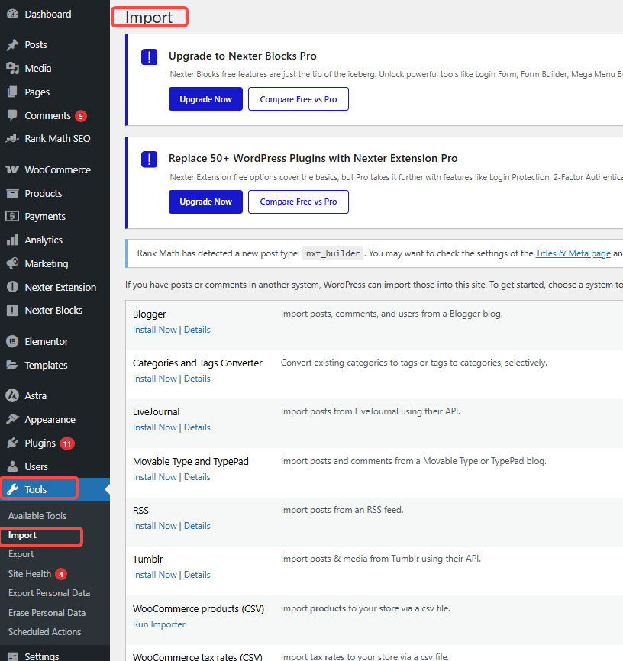Image resolution: width=623 pixels, height=661 pixels.
Task: Open Compare Free vs Pro for Nexter Extension
Action: [298, 202]
